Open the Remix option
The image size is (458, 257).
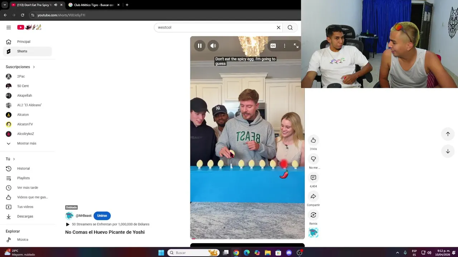(313, 215)
